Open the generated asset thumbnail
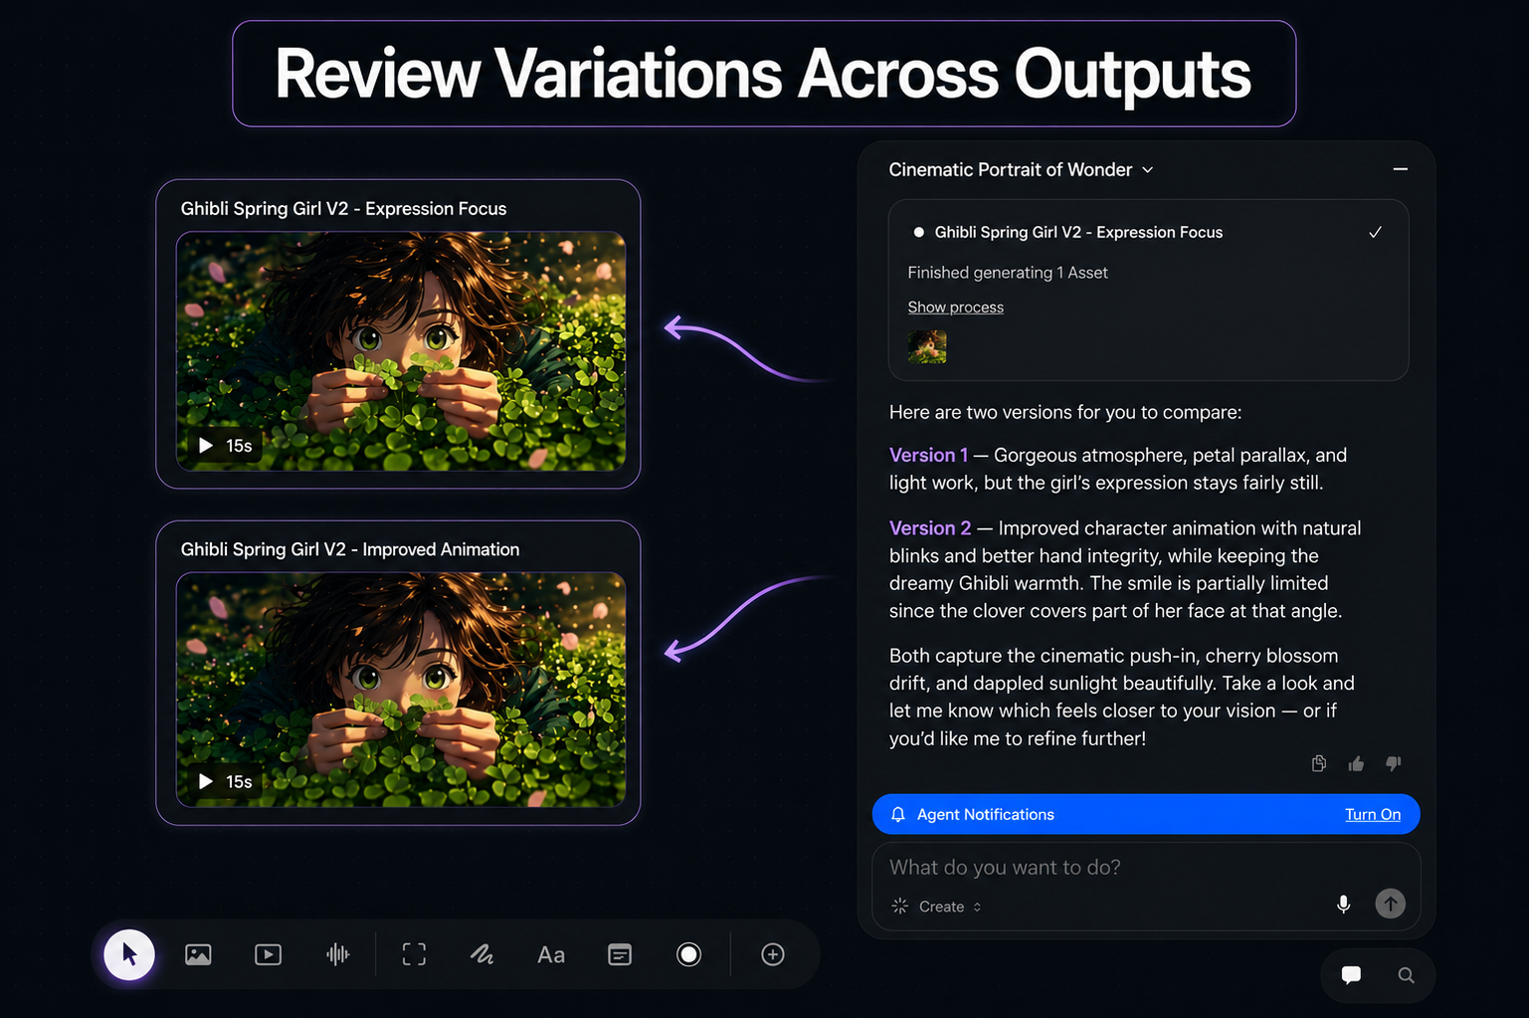Viewport: 1529px width, 1018px height. tap(927, 346)
